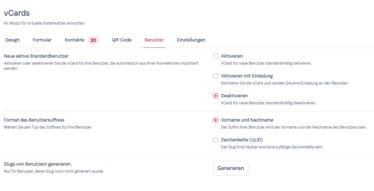Switch to the Design tab
374x191 pixels.
coord(13,40)
